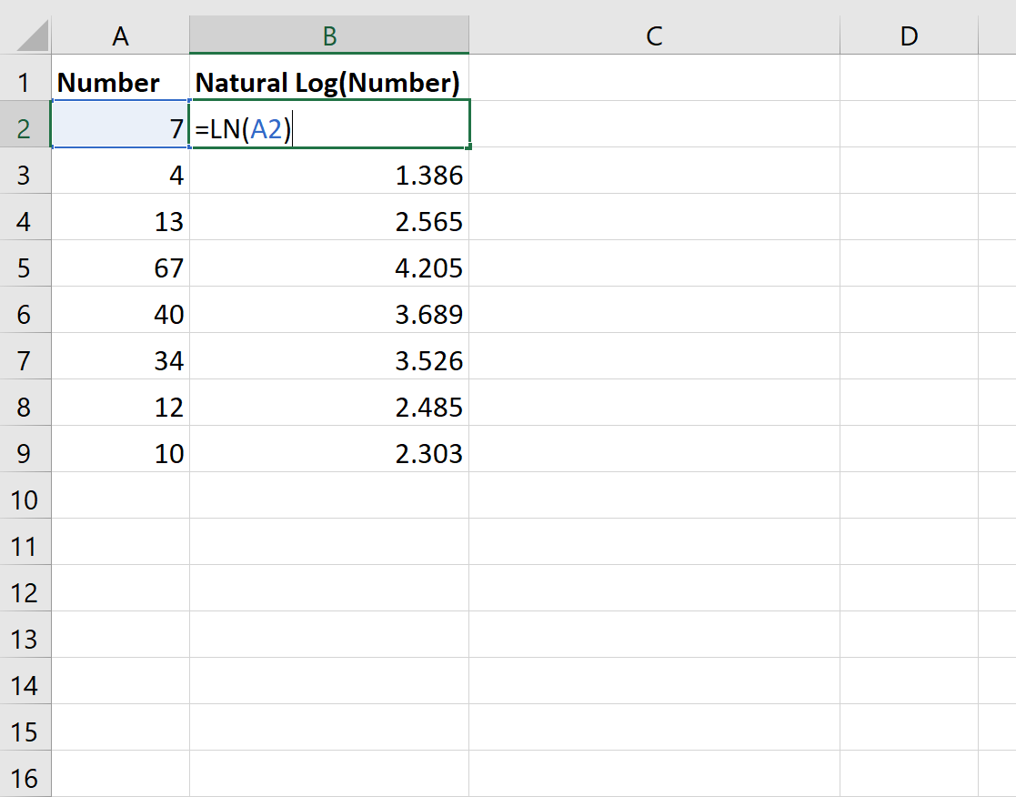Select row 16 header

(25, 776)
